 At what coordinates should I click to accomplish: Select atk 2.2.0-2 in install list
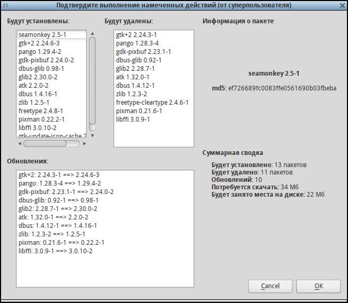(x=51, y=86)
